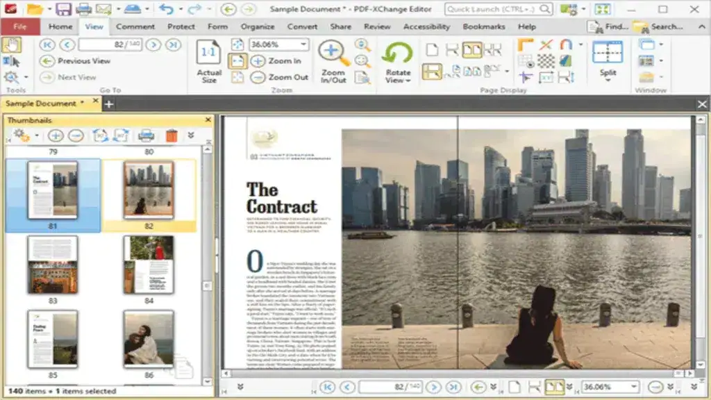711x400 pixels.
Task: Print pages using the Thumbnails panel printer icon
Action: pyautogui.click(x=146, y=135)
